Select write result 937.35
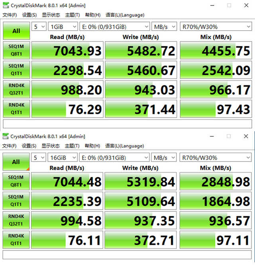The height and width of the screenshot is (266, 255). pos(141,221)
